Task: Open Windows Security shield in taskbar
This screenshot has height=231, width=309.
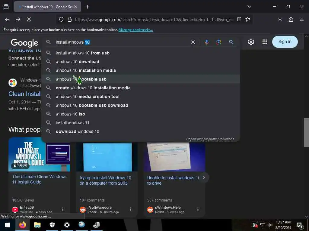Action: (x=52, y=225)
